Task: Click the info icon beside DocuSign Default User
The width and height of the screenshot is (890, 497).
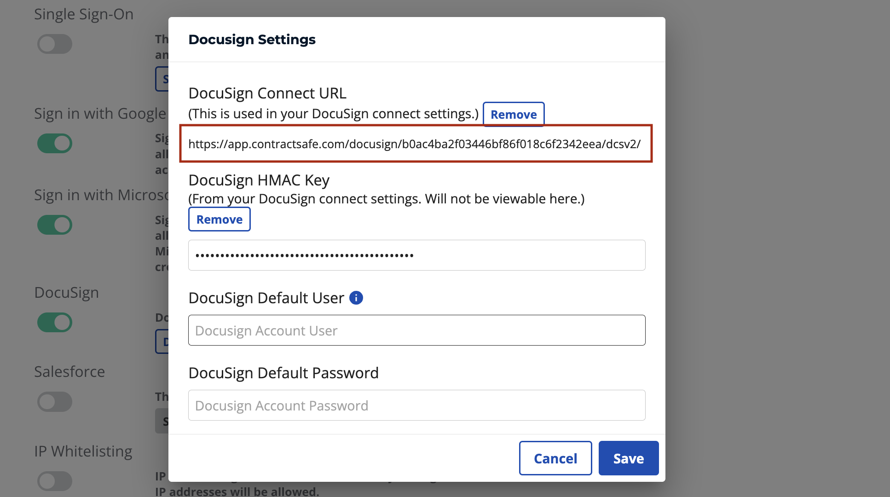Action: (x=356, y=298)
